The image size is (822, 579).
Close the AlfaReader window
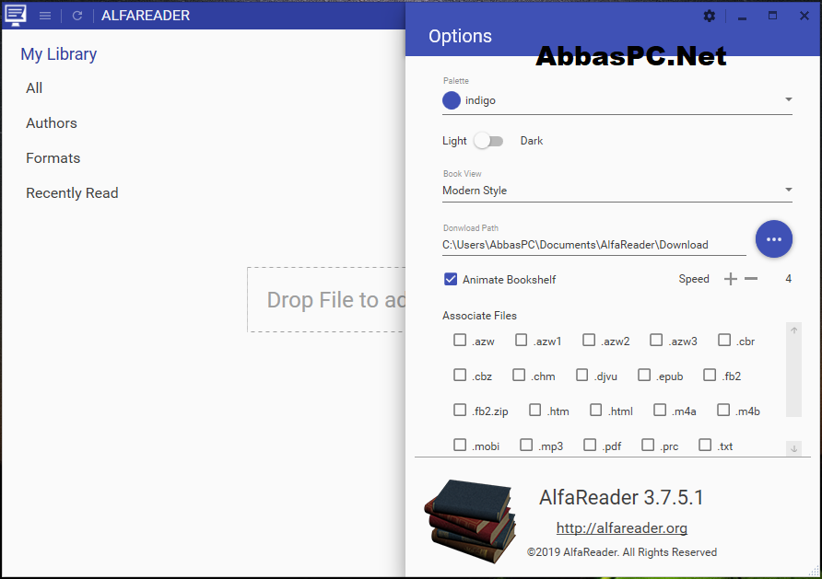804,16
